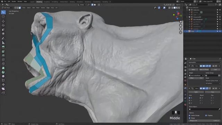
Task: Toggle the Mirror Axis X checkbox
Action: click(x=190, y=98)
